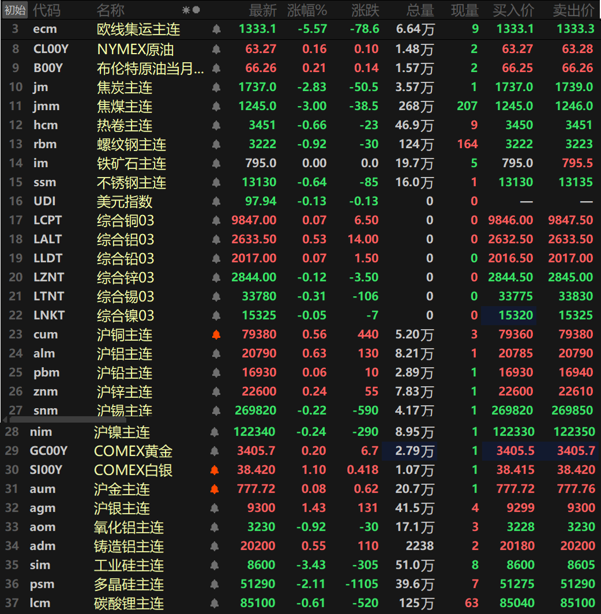Sort by 总量 column header
The height and width of the screenshot is (614, 601).
(x=420, y=10)
